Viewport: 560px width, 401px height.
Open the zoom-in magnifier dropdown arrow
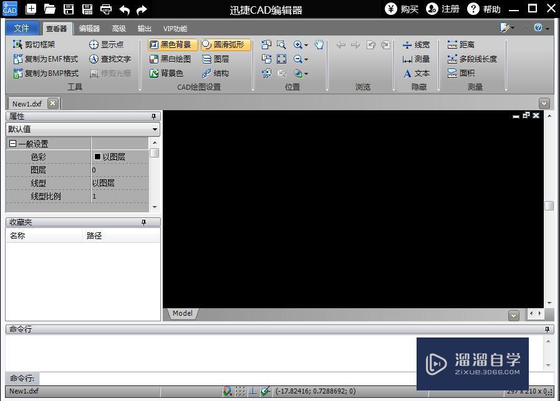pos(305,44)
